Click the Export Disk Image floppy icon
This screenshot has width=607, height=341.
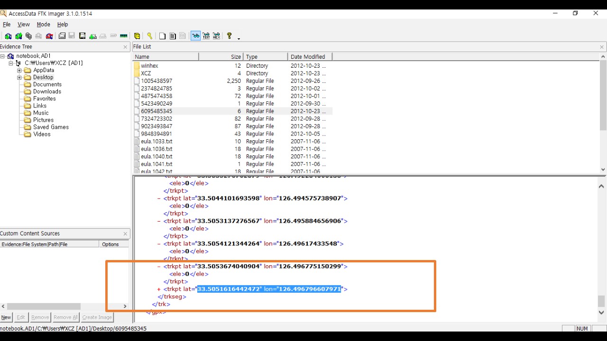72,36
